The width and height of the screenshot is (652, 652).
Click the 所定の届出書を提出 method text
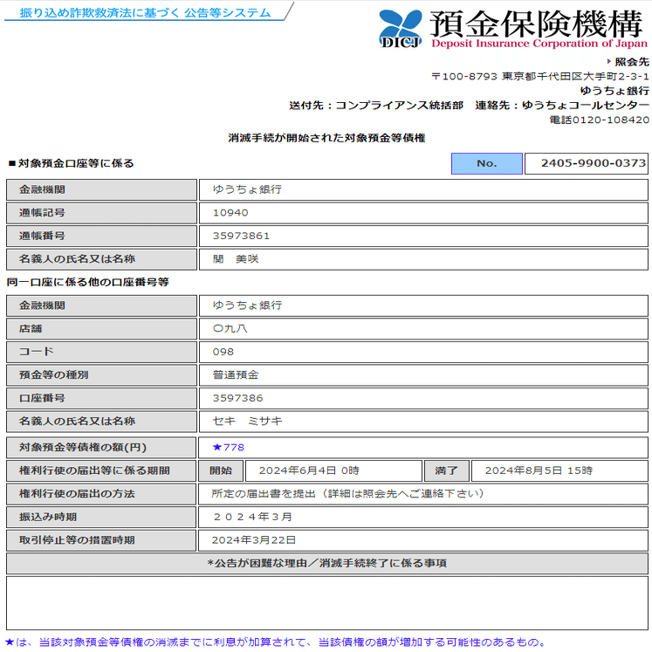347,494
